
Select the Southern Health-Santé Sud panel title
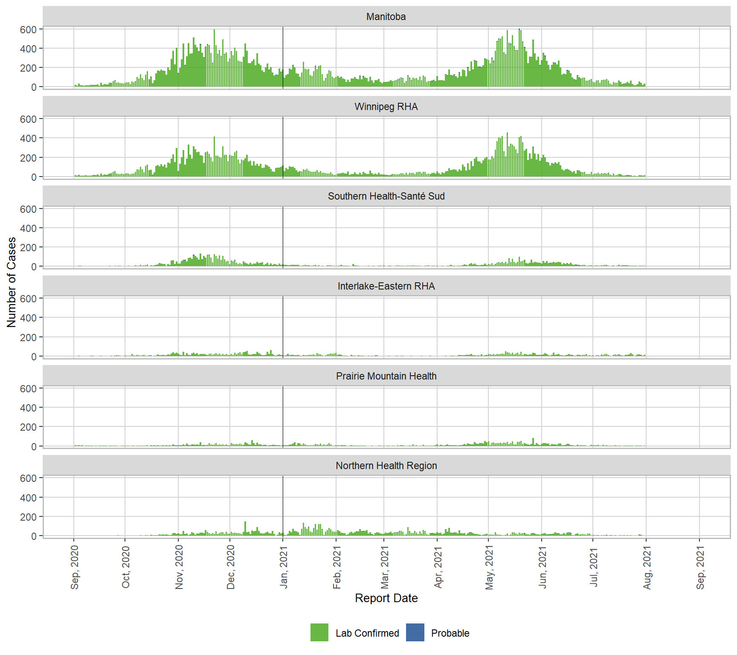[x=386, y=196]
